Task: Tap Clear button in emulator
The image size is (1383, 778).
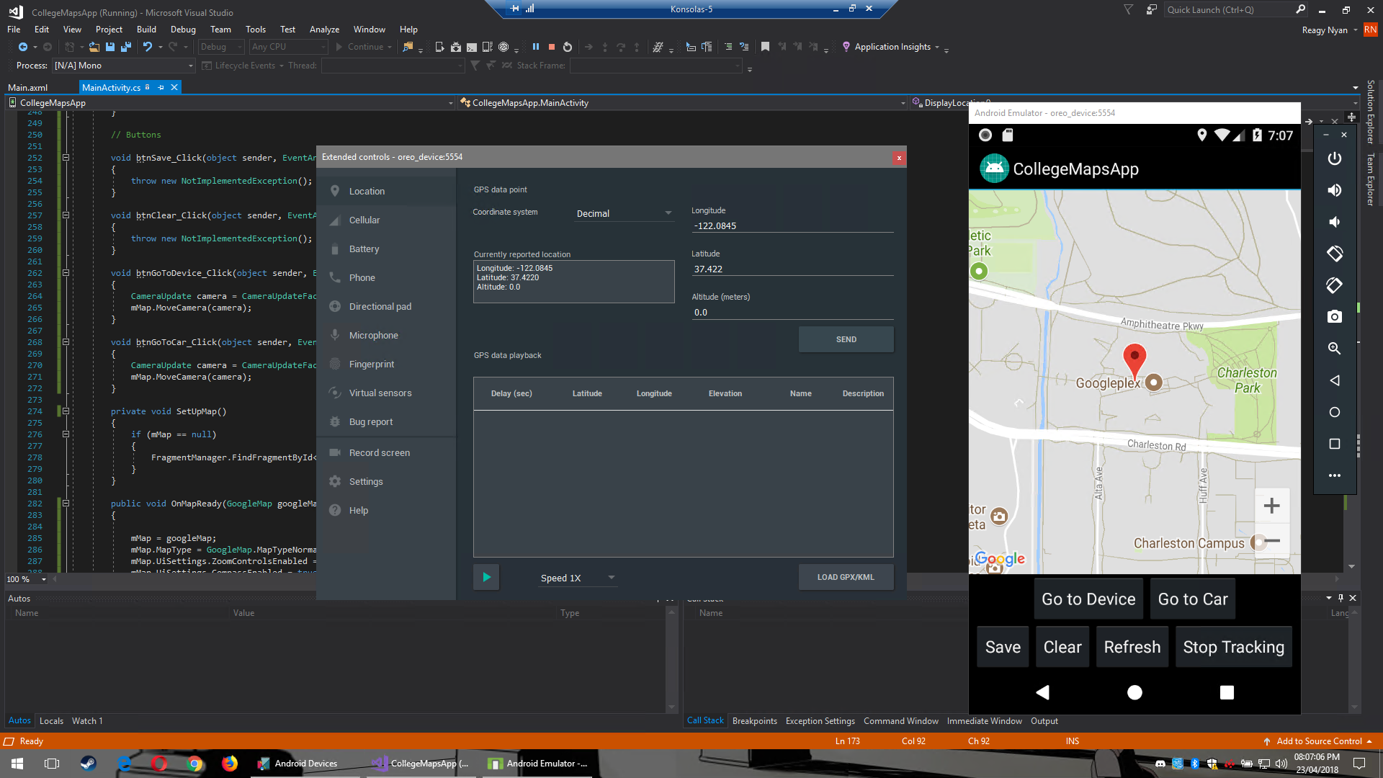Action: click(1062, 647)
